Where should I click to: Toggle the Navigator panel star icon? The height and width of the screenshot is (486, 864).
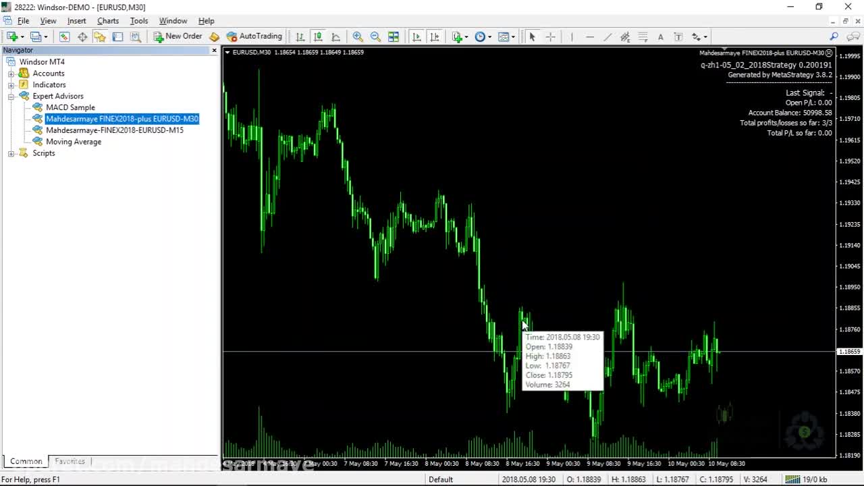(100, 37)
